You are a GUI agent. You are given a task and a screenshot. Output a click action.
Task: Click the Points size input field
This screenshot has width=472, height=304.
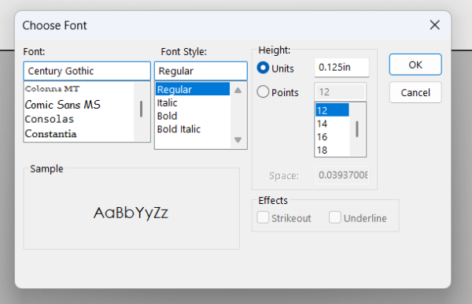click(x=341, y=92)
